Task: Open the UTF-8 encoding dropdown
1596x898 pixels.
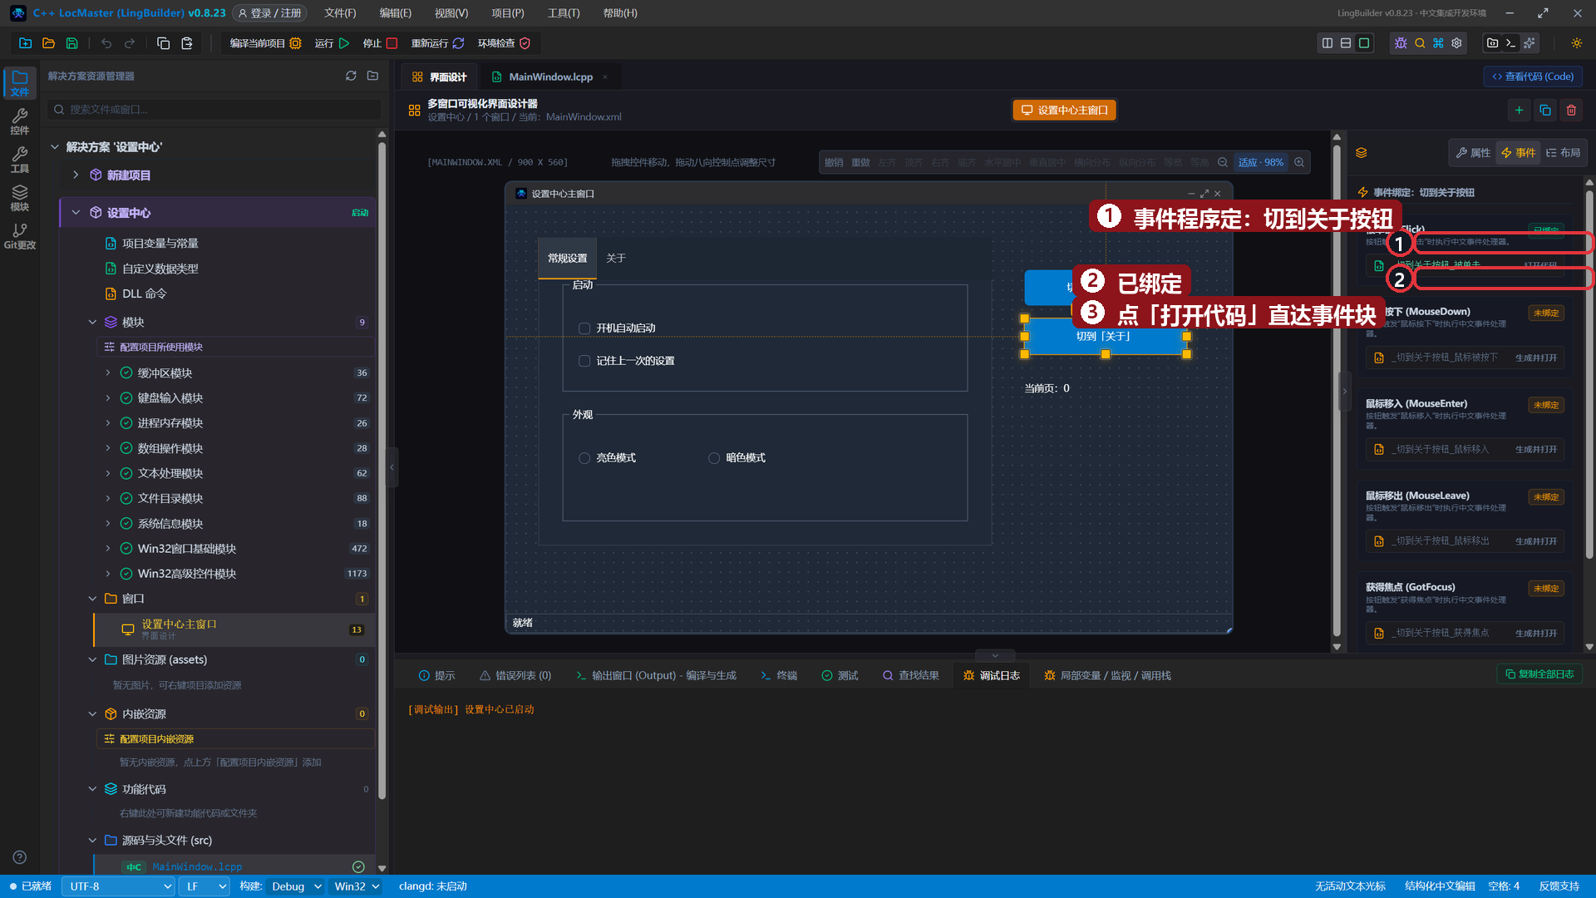Action: click(118, 886)
